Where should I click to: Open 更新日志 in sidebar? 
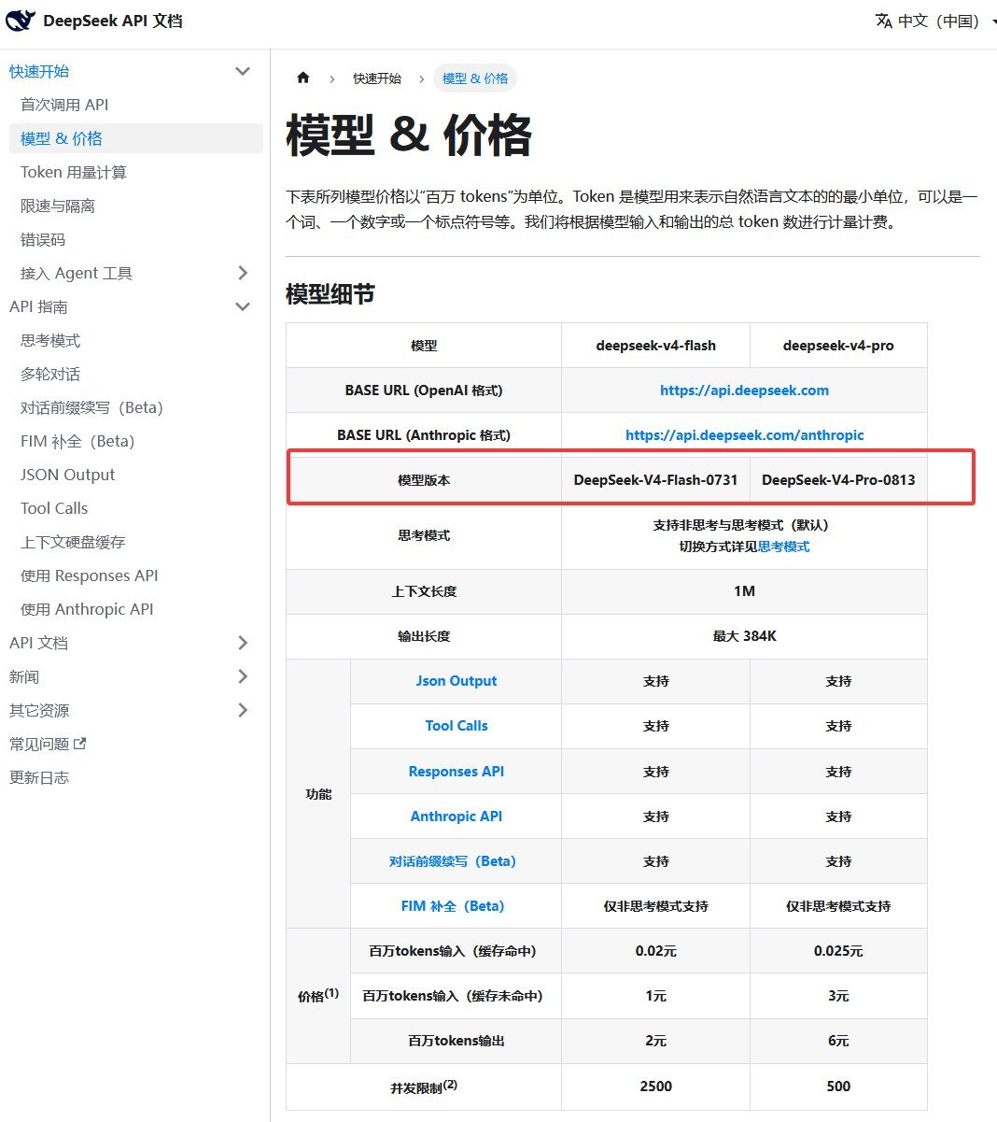(39, 777)
